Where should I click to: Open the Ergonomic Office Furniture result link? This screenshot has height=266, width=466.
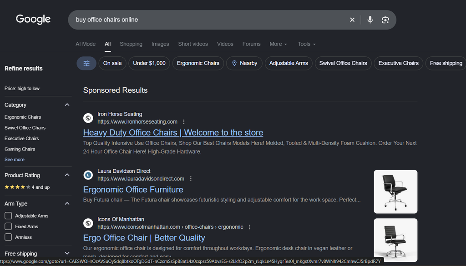[x=133, y=190]
